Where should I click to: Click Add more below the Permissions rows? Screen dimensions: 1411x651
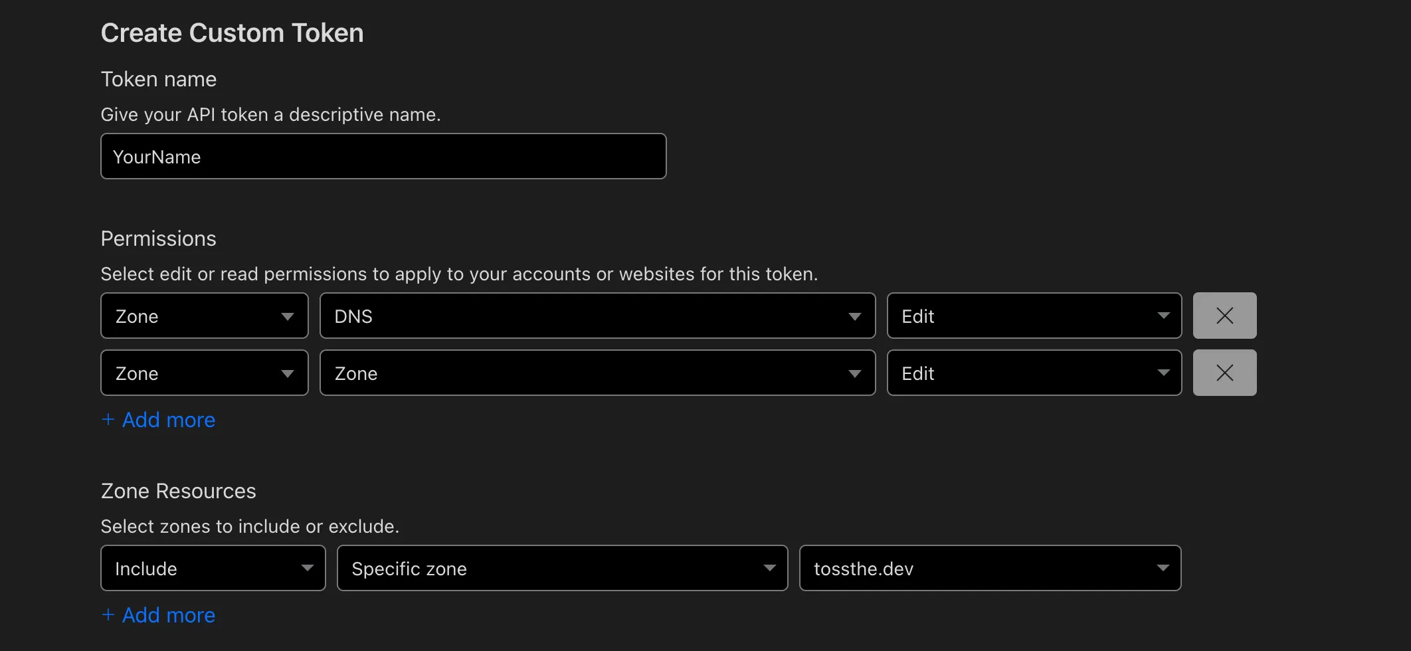(x=168, y=419)
